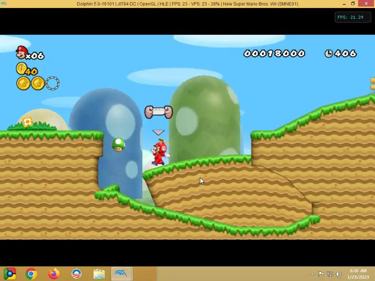Open Firefox from the taskbar
The height and width of the screenshot is (281, 375).
coord(54,274)
